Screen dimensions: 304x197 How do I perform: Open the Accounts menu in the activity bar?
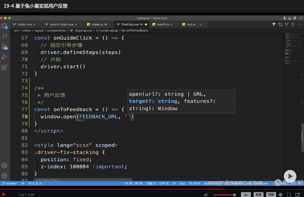click(4, 166)
